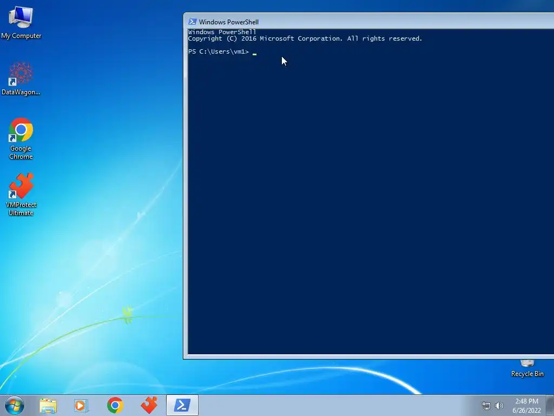Click the Windows PowerShell title text
This screenshot has width=554, height=416.
(x=229, y=22)
